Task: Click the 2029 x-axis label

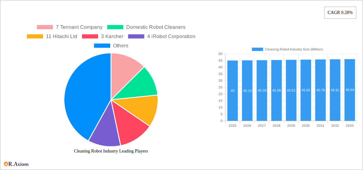Action: (x=291, y=126)
